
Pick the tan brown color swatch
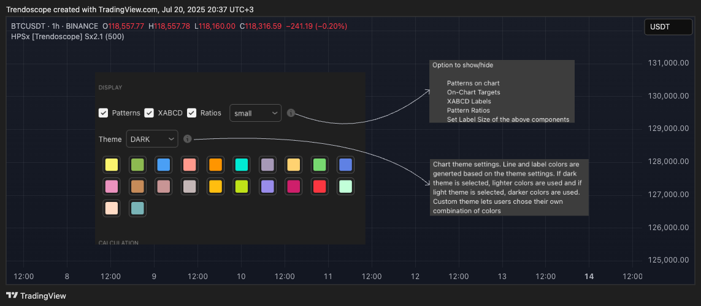[137, 187]
